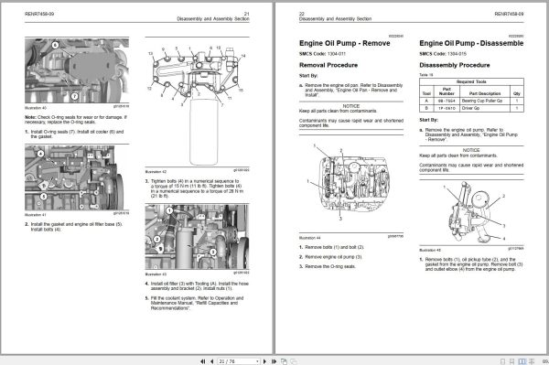
Task: Click step 'Remove engine oil pump (3)'
Action: (331, 257)
